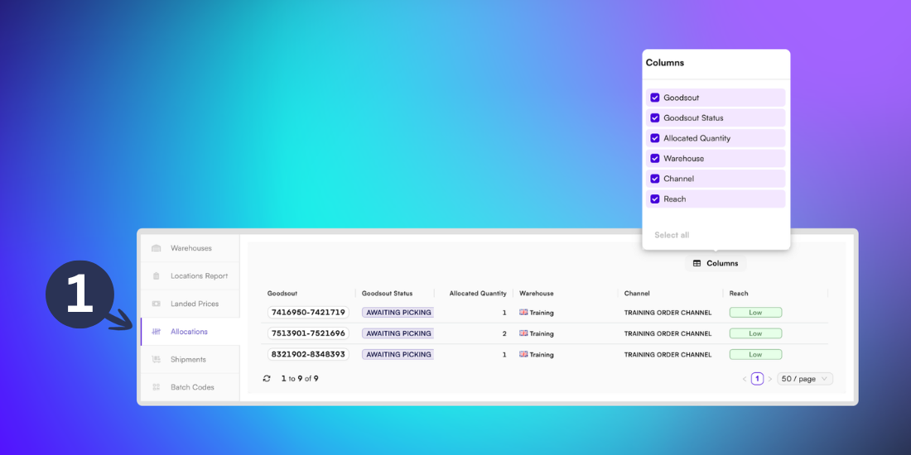
Task: Sort by the Goodsout Status header
Action: [x=387, y=294]
